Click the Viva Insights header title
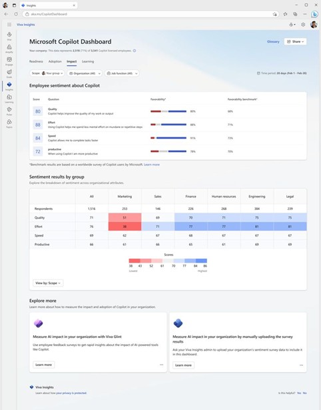Image resolution: width=321 pixels, height=410 pixels. 25,25
